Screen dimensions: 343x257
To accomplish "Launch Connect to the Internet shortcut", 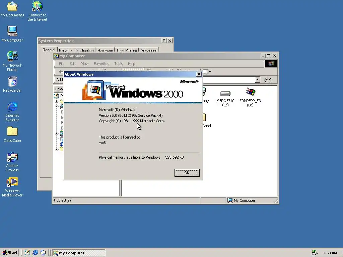I will [38, 11].
